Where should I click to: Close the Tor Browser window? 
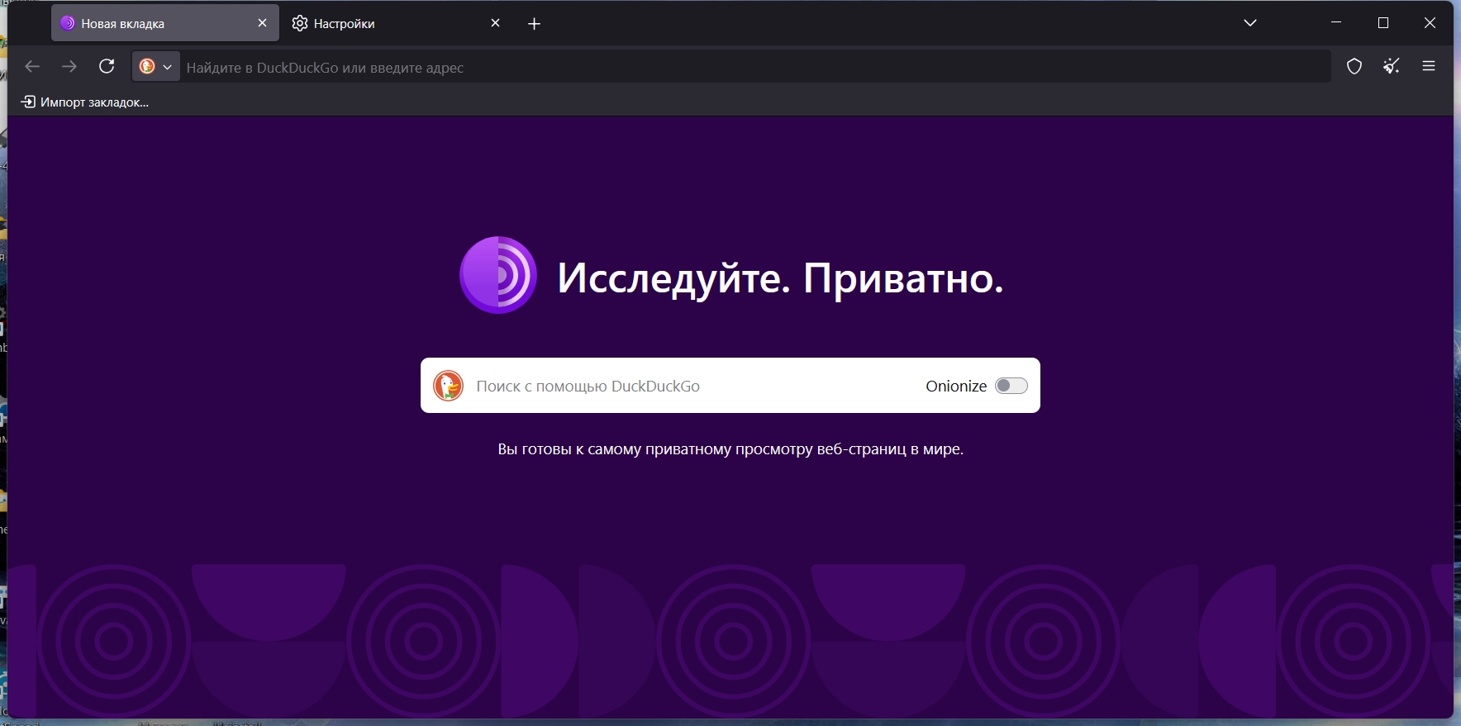(1430, 23)
